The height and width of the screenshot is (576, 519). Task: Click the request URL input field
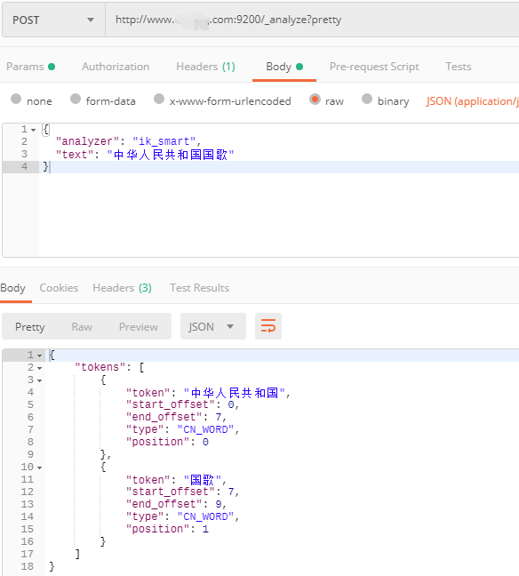[312, 20]
